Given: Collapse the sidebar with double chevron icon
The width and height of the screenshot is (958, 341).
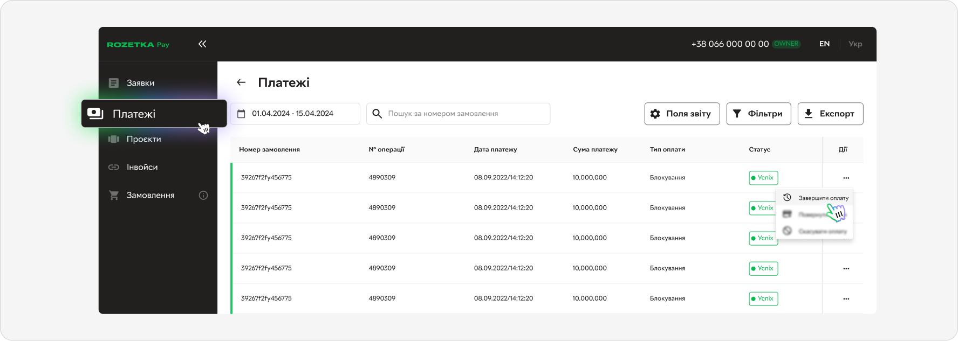Looking at the screenshot, I should 202,44.
